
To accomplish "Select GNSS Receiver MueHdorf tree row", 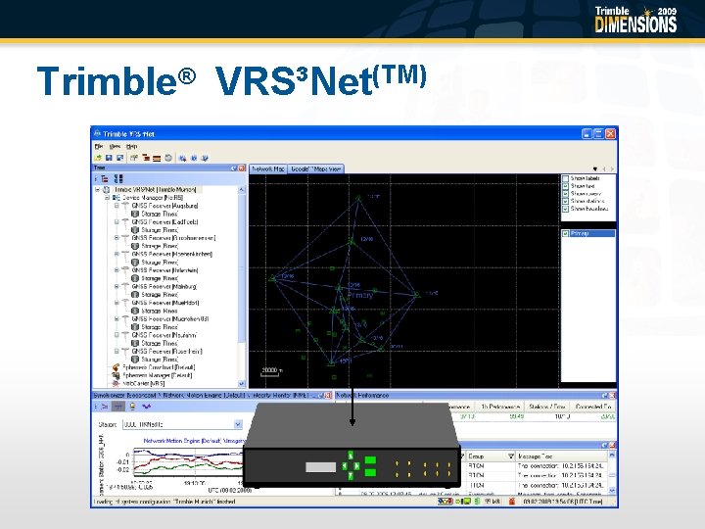I will (165, 303).
